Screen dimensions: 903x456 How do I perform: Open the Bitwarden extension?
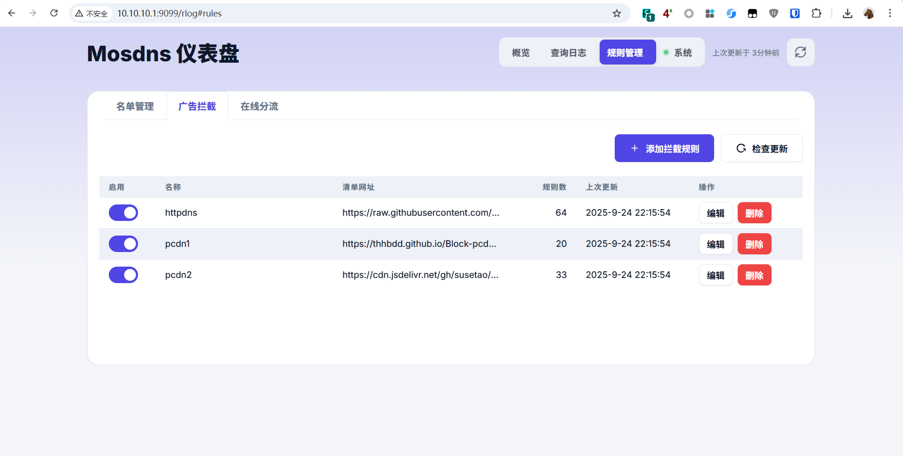(x=795, y=13)
